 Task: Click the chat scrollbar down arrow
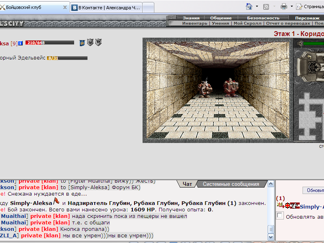[271, 237]
